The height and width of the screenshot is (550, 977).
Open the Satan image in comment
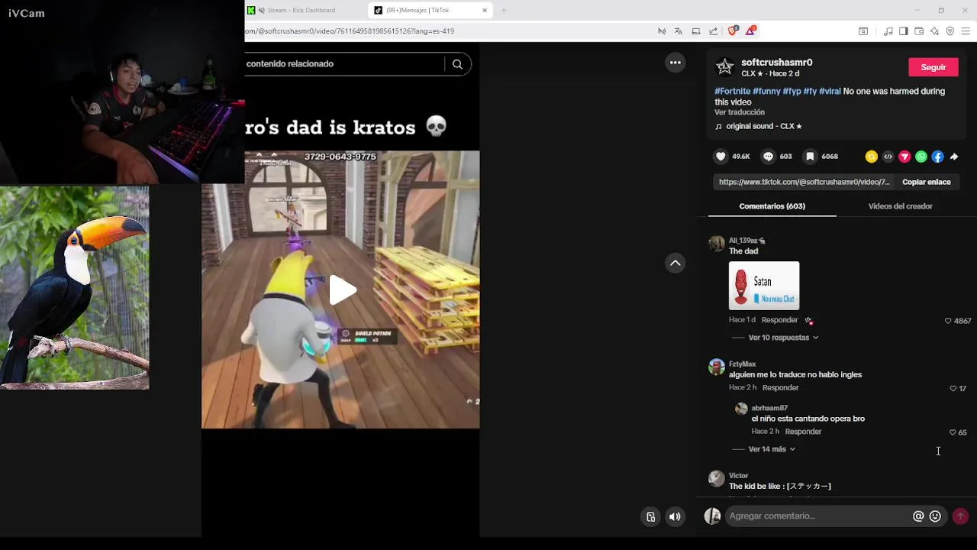(764, 286)
